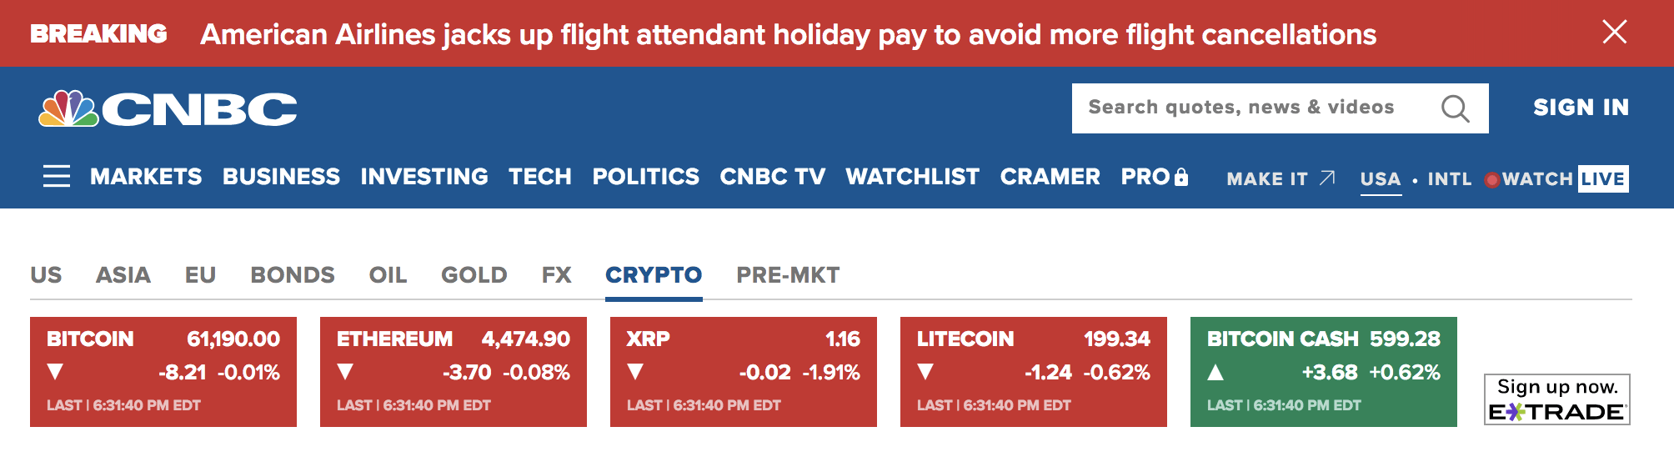
Task: Click the PRO lock icon
Action: pos(1180,177)
